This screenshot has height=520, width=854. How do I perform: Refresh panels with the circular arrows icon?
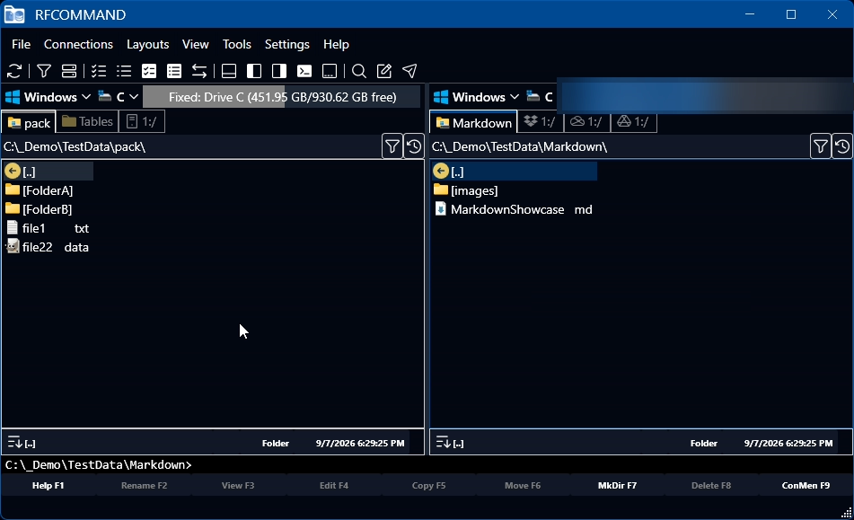click(14, 71)
